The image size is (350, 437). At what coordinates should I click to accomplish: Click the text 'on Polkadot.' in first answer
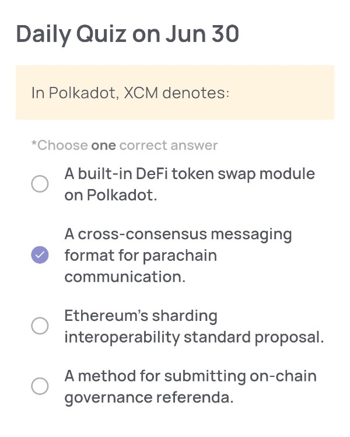pos(111,195)
